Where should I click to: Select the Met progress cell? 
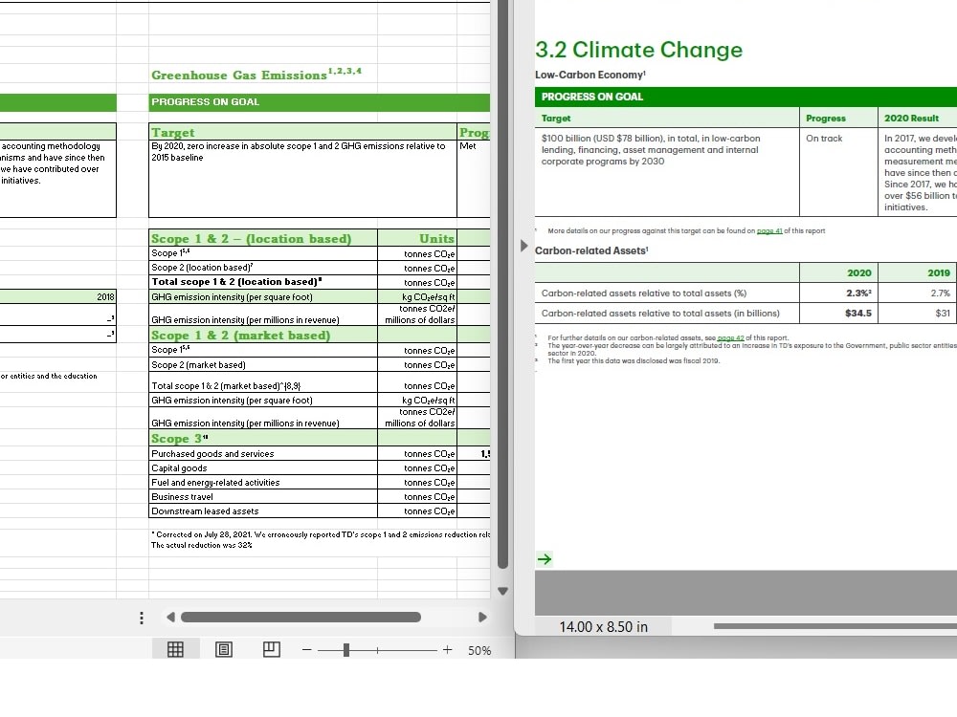pyautogui.click(x=474, y=179)
